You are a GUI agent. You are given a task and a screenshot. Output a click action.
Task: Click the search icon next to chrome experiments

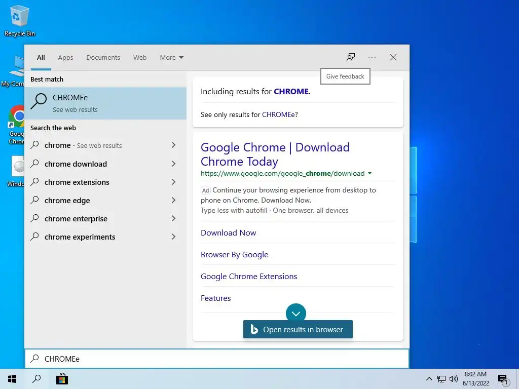pos(35,236)
